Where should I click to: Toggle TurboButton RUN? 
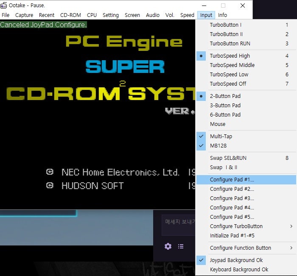click(246, 44)
